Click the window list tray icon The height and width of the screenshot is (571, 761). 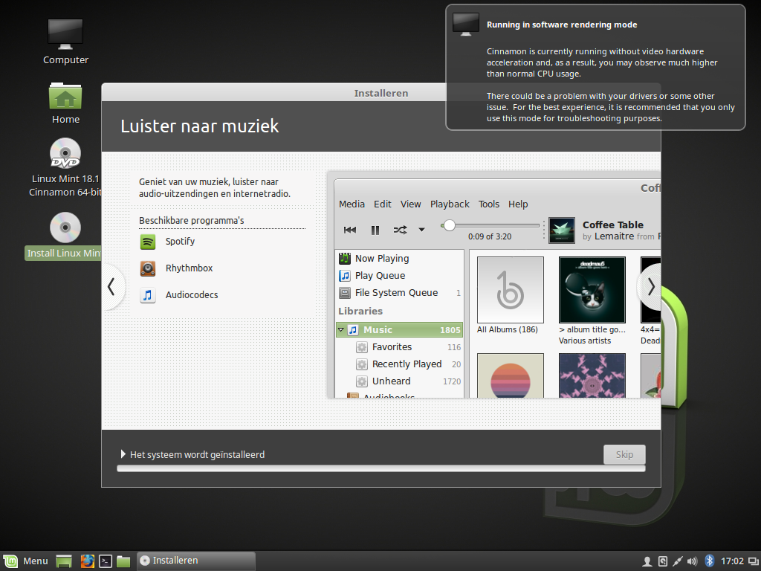pos(753,561)
